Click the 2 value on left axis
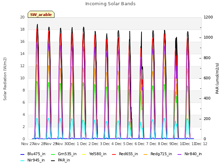Image resolution: width=222 pixels, height=167 pixels. 24,127
